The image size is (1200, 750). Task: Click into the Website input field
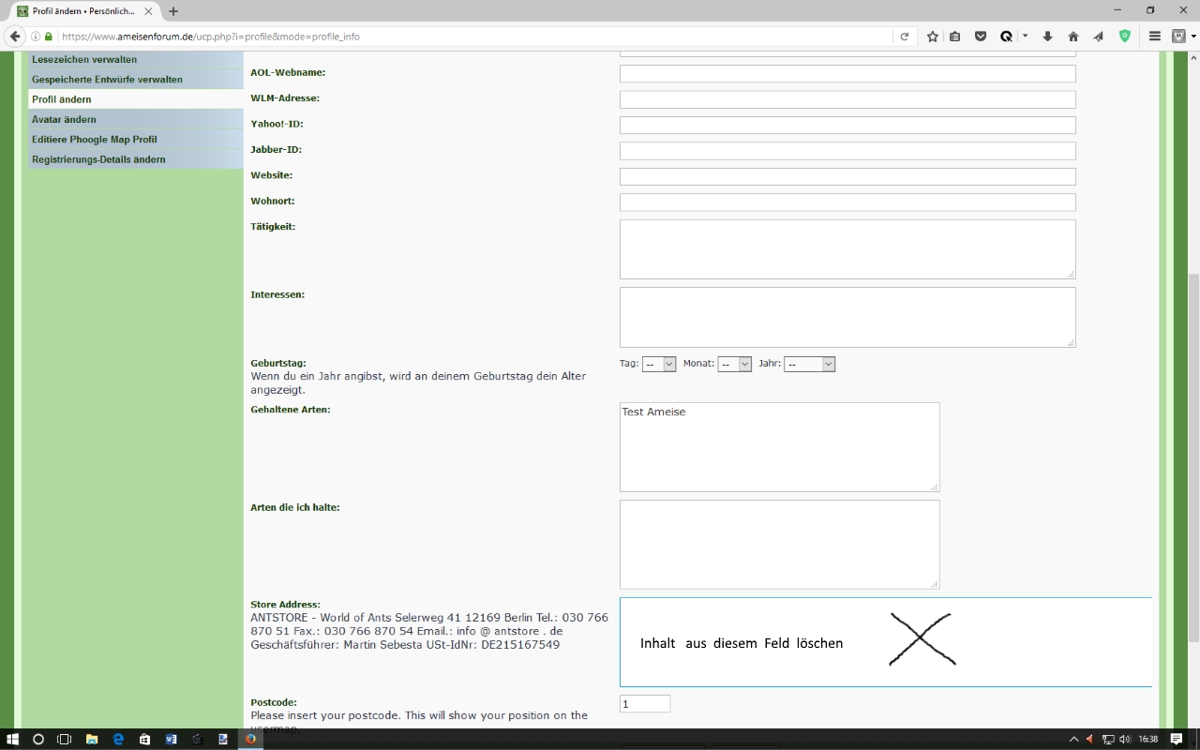(847, 176)
